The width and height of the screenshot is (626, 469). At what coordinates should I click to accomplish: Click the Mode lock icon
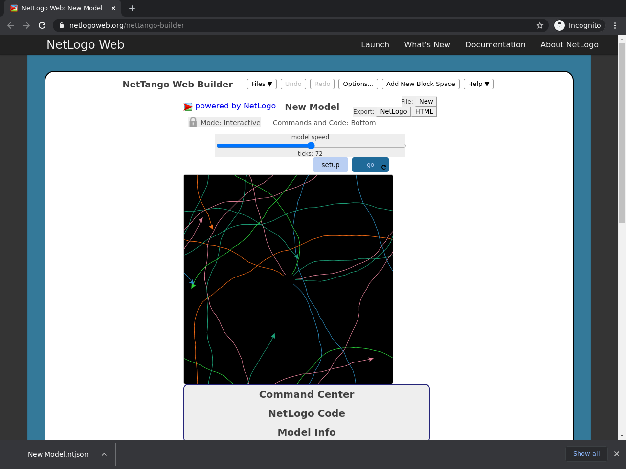pos(193,122)
